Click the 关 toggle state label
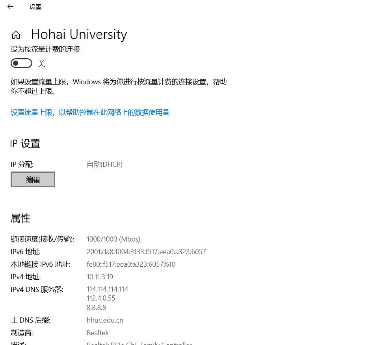The height and width of the screenshot is (345, 383). click(x=42, y=64)
